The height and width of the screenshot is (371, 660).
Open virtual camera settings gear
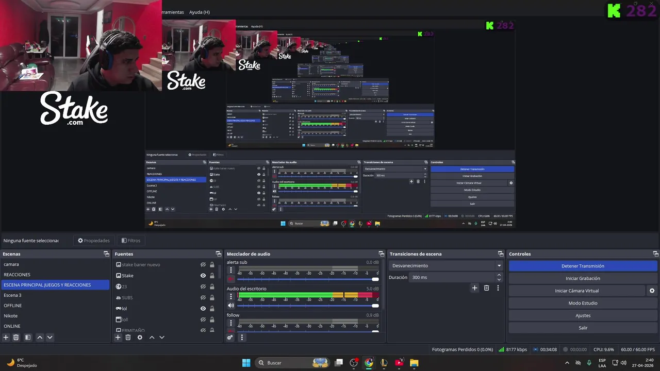pos(652,291)
